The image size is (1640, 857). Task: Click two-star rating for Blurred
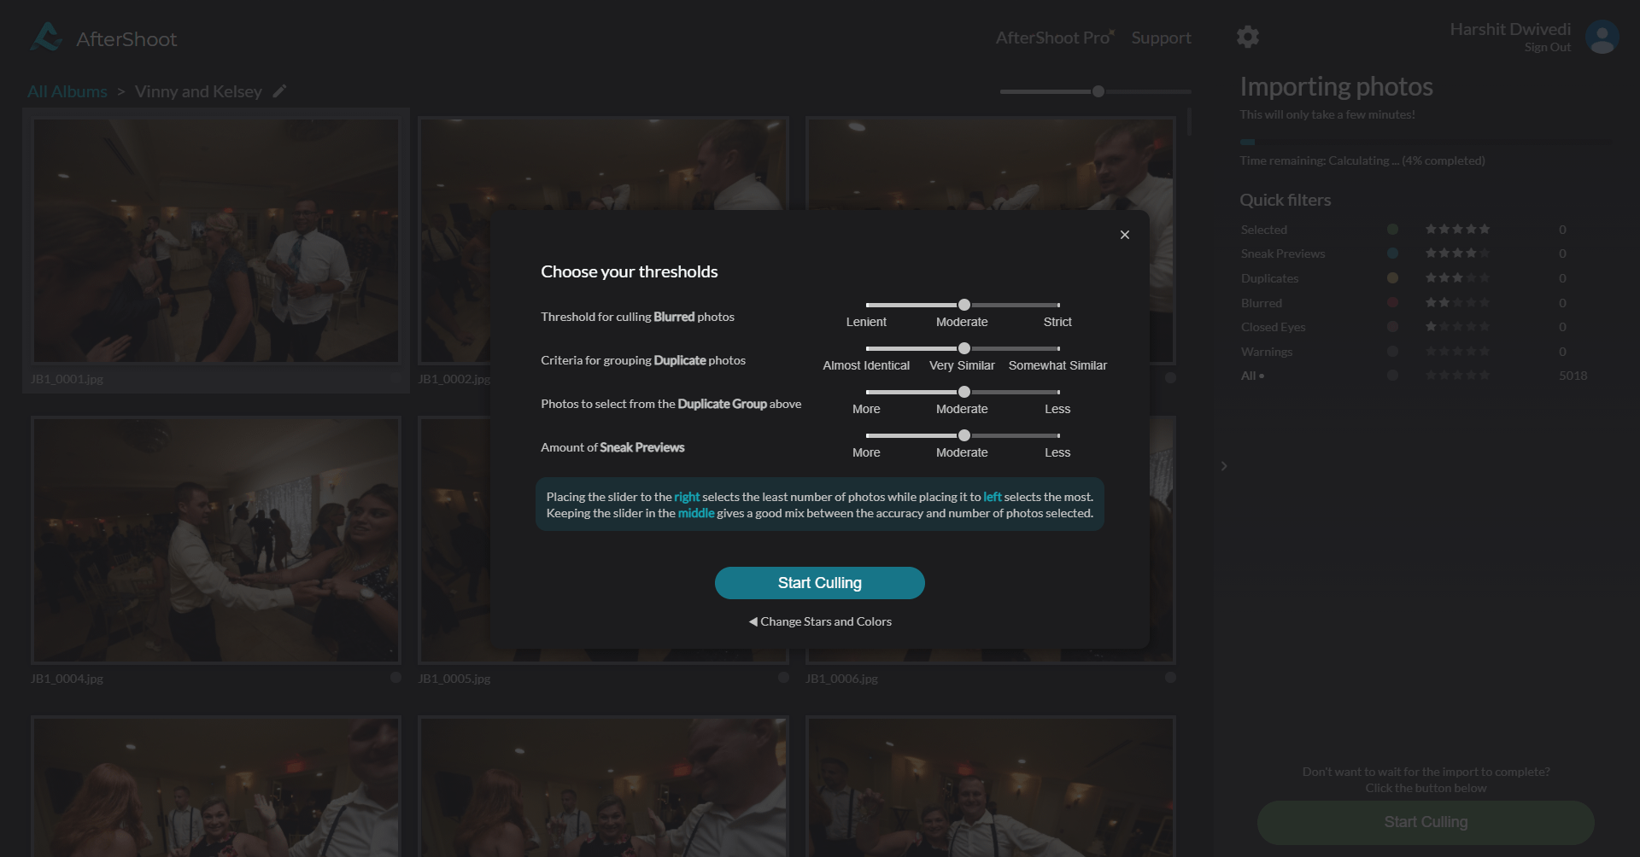(1457, 302)
